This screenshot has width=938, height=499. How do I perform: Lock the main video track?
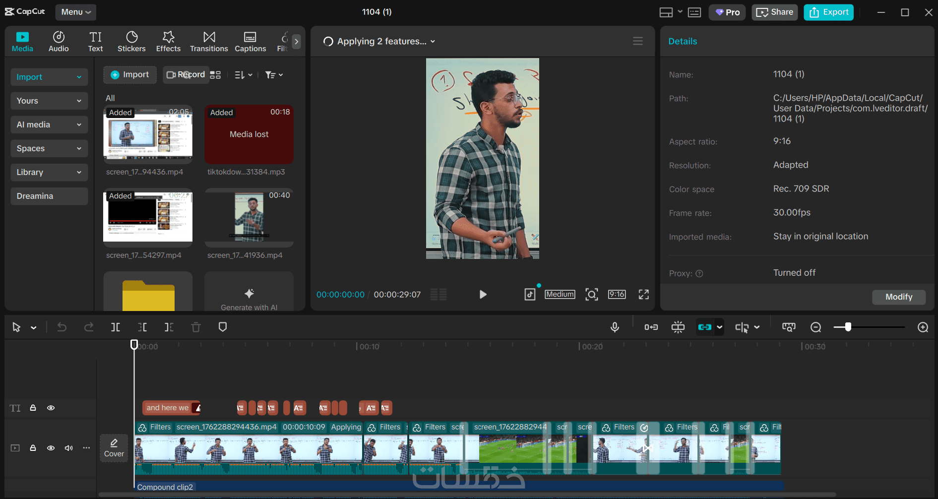(33, 448)
